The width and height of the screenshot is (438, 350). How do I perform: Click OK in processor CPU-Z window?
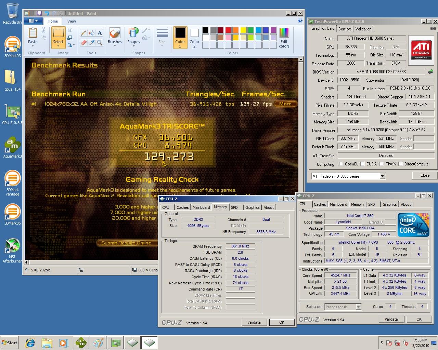tap(419, 319)
